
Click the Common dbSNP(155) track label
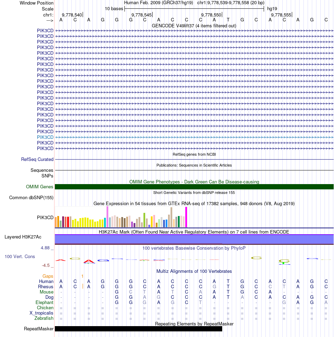click(31, 197)
